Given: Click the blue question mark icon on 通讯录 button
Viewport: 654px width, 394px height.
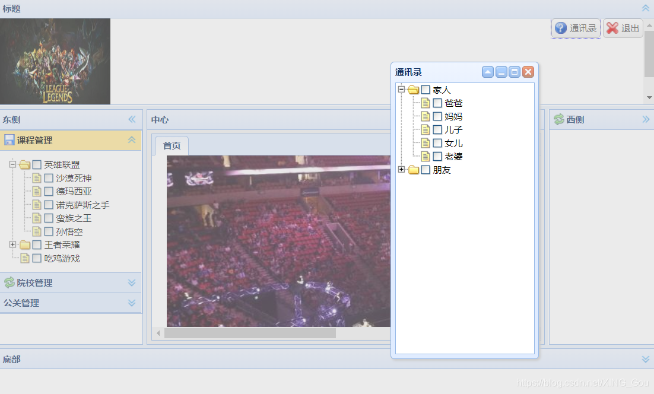Looking at the screenshot, I should (x=561, y=28).
